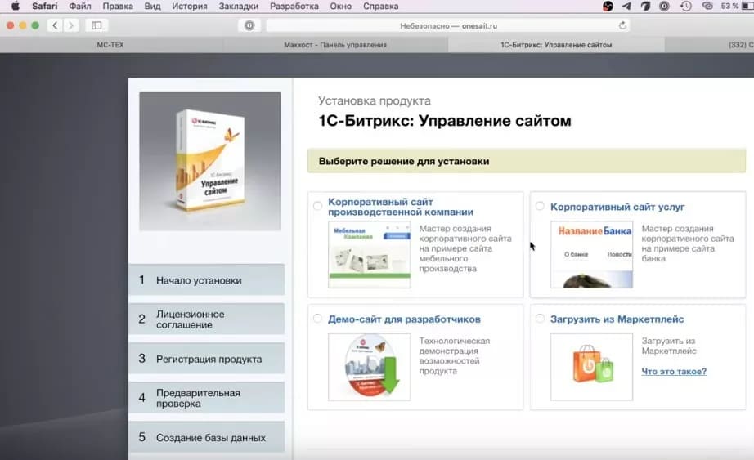
Task: Click heading Демо-сайт для разработчиков
Action: [x=404, y=319]
